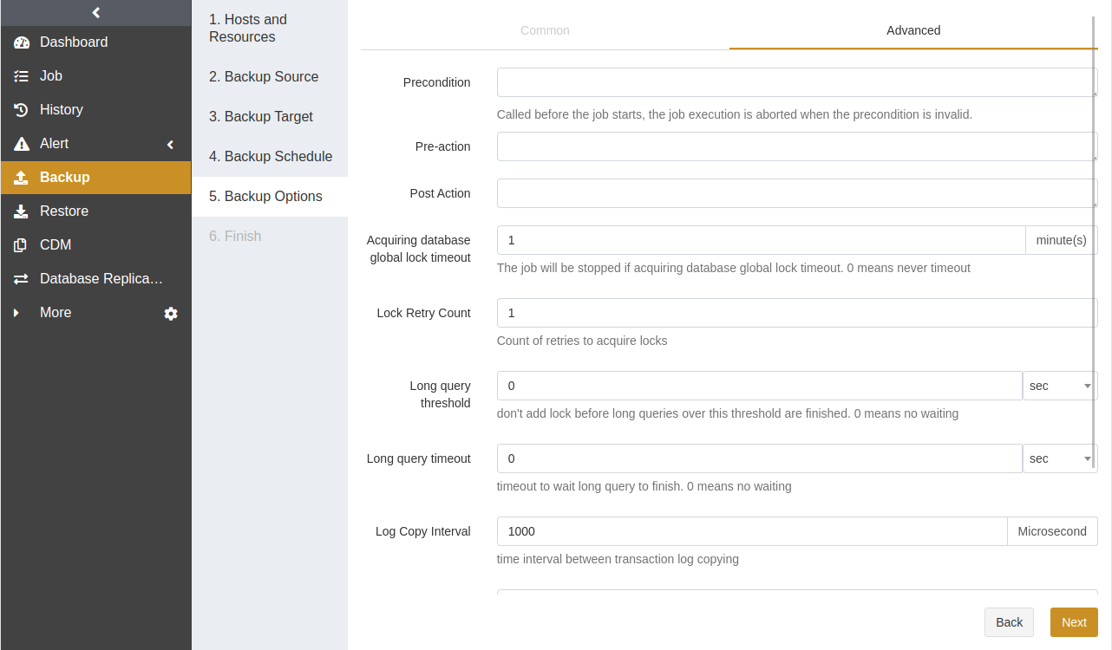Click the Lock Retry Count field

pos(797,313)
